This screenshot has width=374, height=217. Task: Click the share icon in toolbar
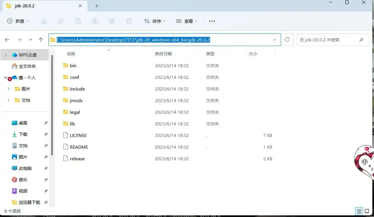(112, 21)
